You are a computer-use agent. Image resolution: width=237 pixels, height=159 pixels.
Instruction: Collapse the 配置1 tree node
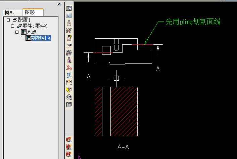8,20
